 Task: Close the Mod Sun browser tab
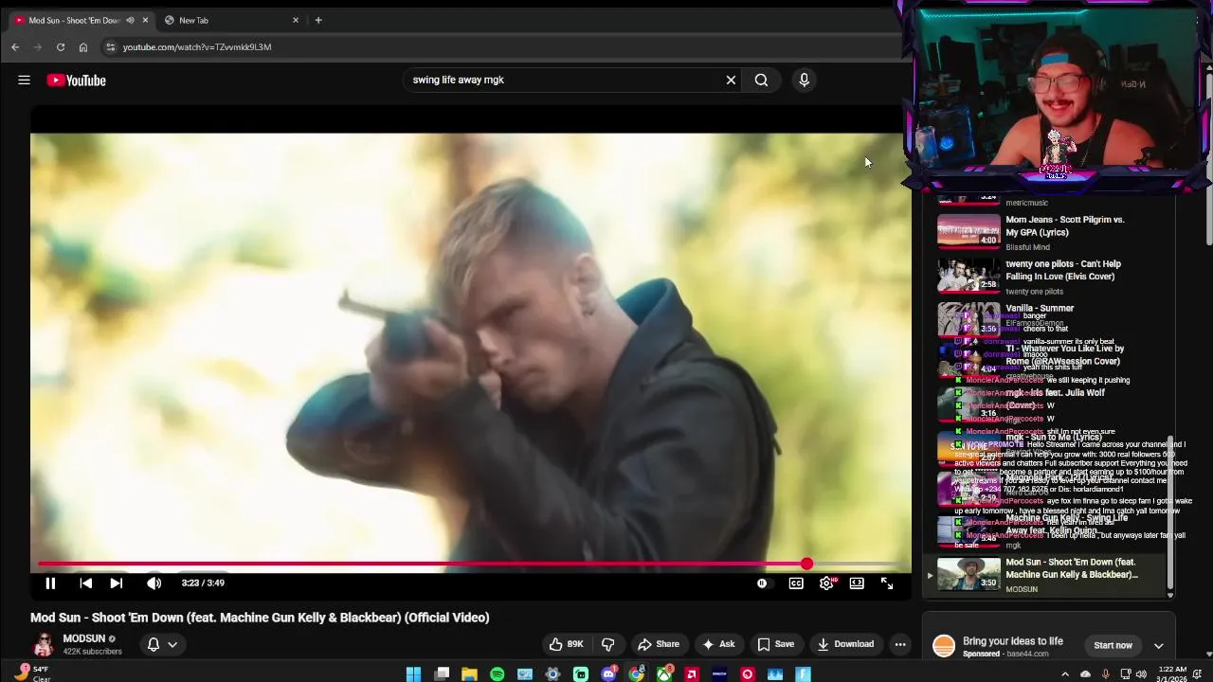pos(145,20)
